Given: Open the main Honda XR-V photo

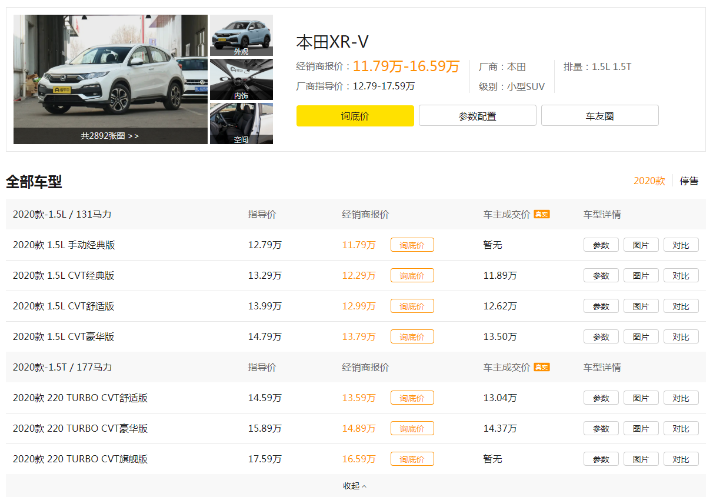Looking at the screenshot, I should click(x=111, y=79).
